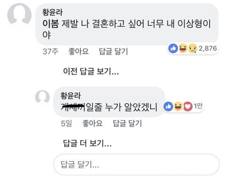This screenshot has height=179, width=226.
Task: Open the 1만 reactions count list
Action: coord(198,106)
